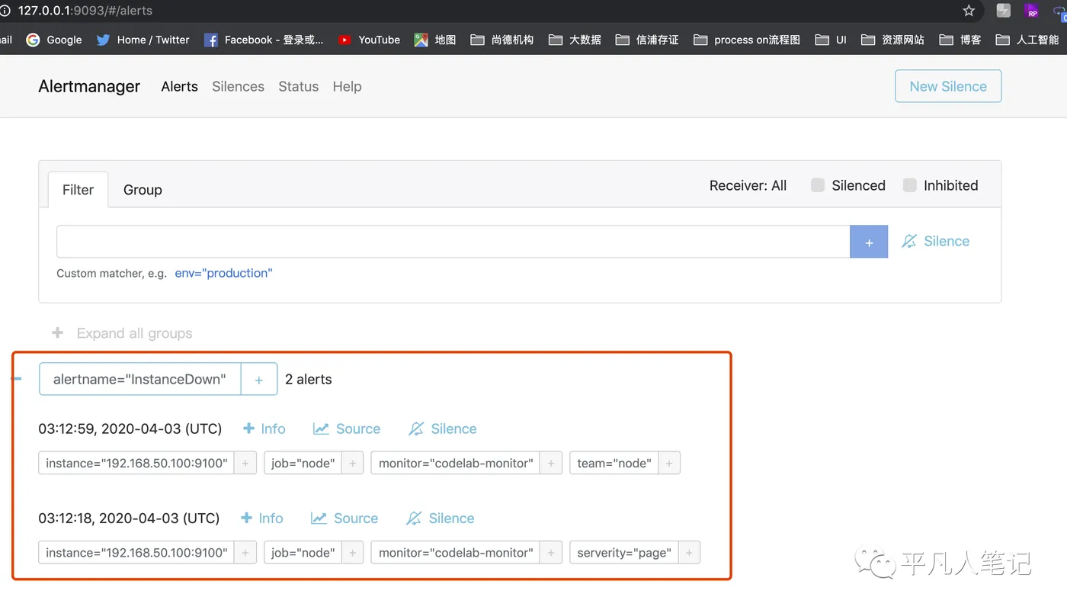This screenshot has height=610, width=1067.
Task: Add job="node" of 03:12:59 alert to filter
Action: [x=352, y=463]
